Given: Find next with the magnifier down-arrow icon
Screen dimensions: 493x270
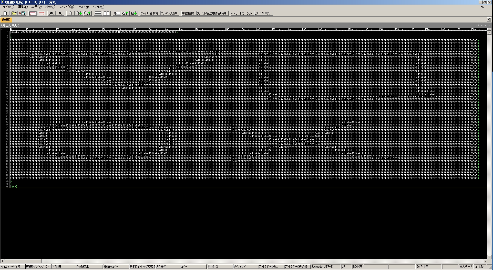Looking at the screenshot, I should (x=79, y=13).
